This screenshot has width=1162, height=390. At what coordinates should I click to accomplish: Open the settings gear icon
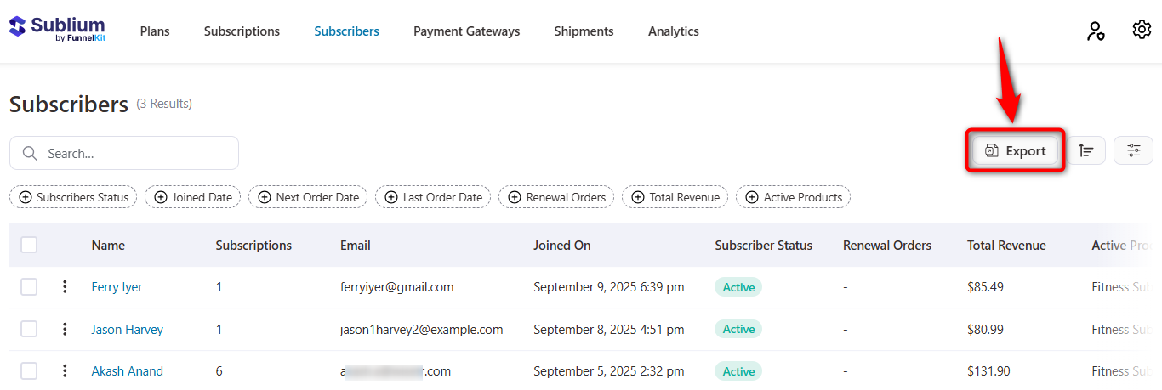(x=1142, y=31)
